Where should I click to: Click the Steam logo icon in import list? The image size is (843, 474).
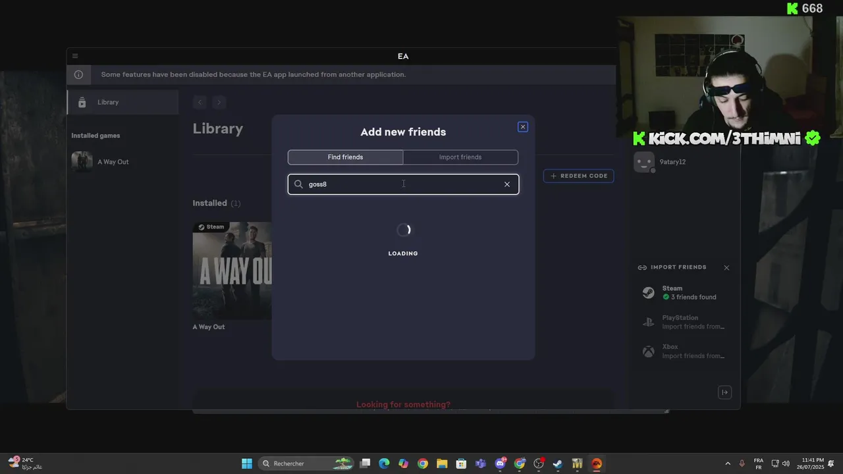pos(649,293)
